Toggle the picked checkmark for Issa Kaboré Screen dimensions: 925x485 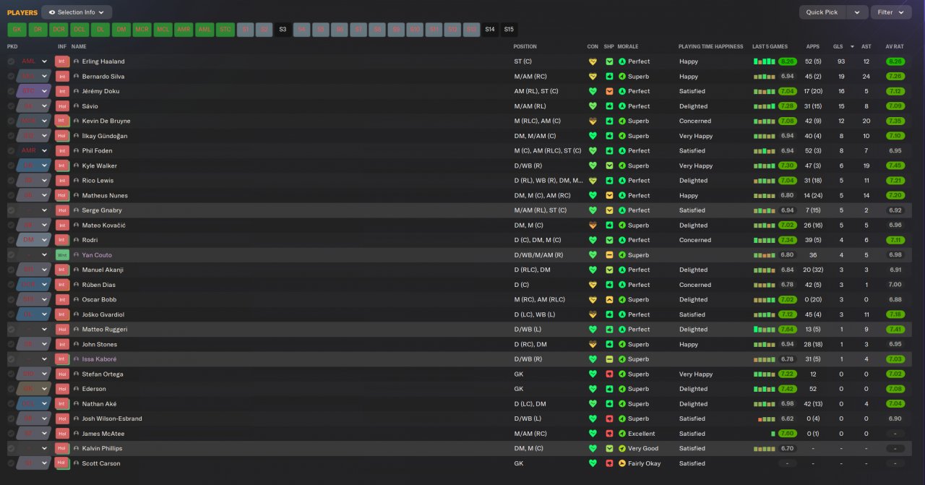(x=11, y=359)
